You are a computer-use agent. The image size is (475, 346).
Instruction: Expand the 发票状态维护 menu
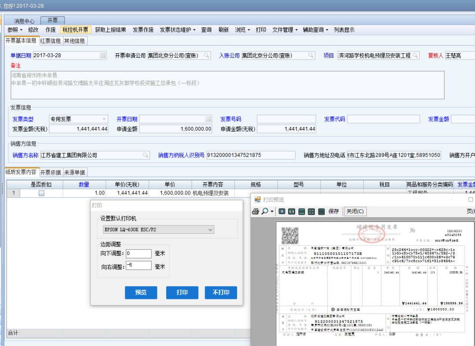(178, 30)
